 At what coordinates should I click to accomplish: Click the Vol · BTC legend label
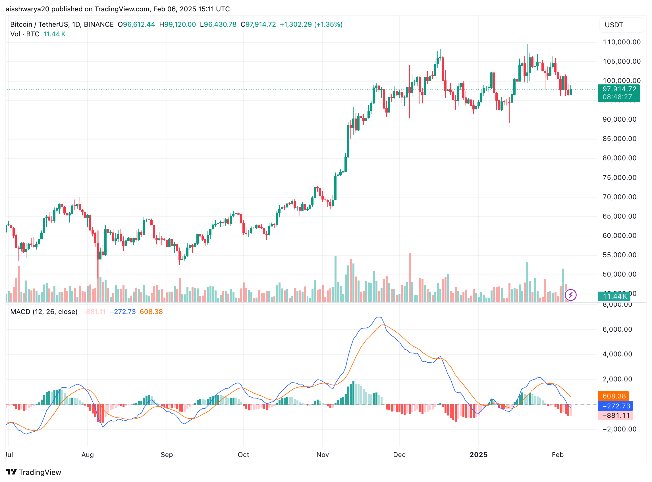(x=25, y=34)
